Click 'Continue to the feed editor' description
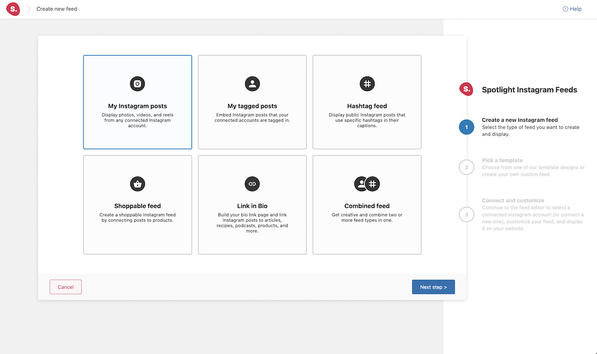This screenshot has width=597, height=354. tap(533, 218)
